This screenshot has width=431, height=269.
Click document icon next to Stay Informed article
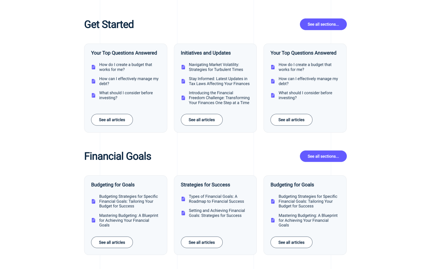coord(183,81)
